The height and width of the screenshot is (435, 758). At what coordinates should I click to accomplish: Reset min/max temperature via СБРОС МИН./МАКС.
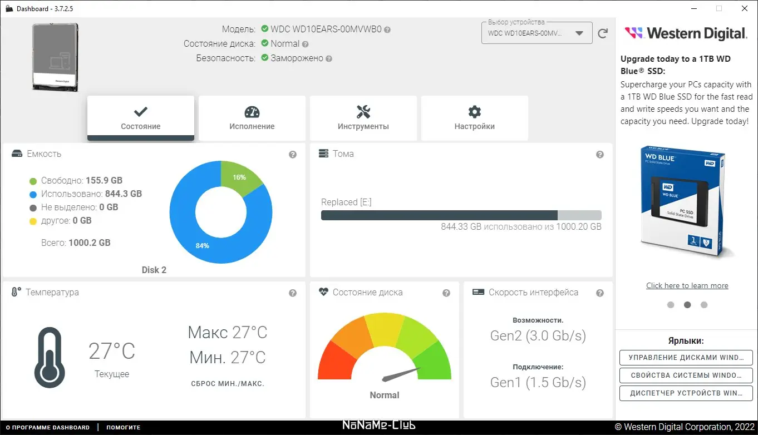point(228,384)
